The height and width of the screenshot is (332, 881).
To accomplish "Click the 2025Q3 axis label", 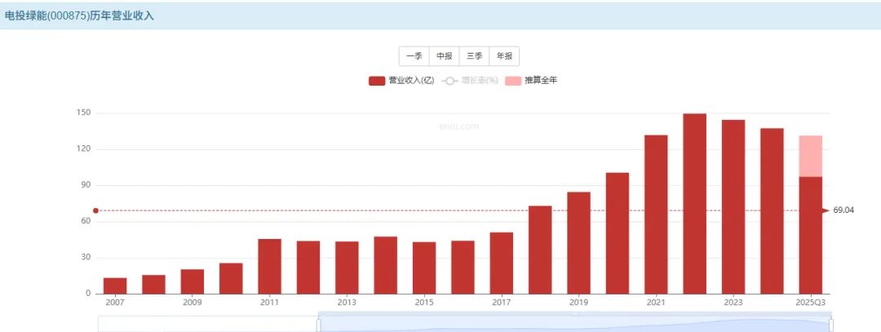I will [x=811, y=303].
